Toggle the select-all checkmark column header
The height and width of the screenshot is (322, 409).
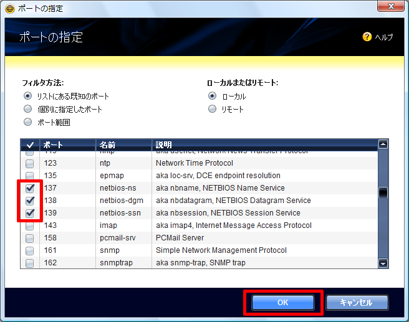pos(29,144)
